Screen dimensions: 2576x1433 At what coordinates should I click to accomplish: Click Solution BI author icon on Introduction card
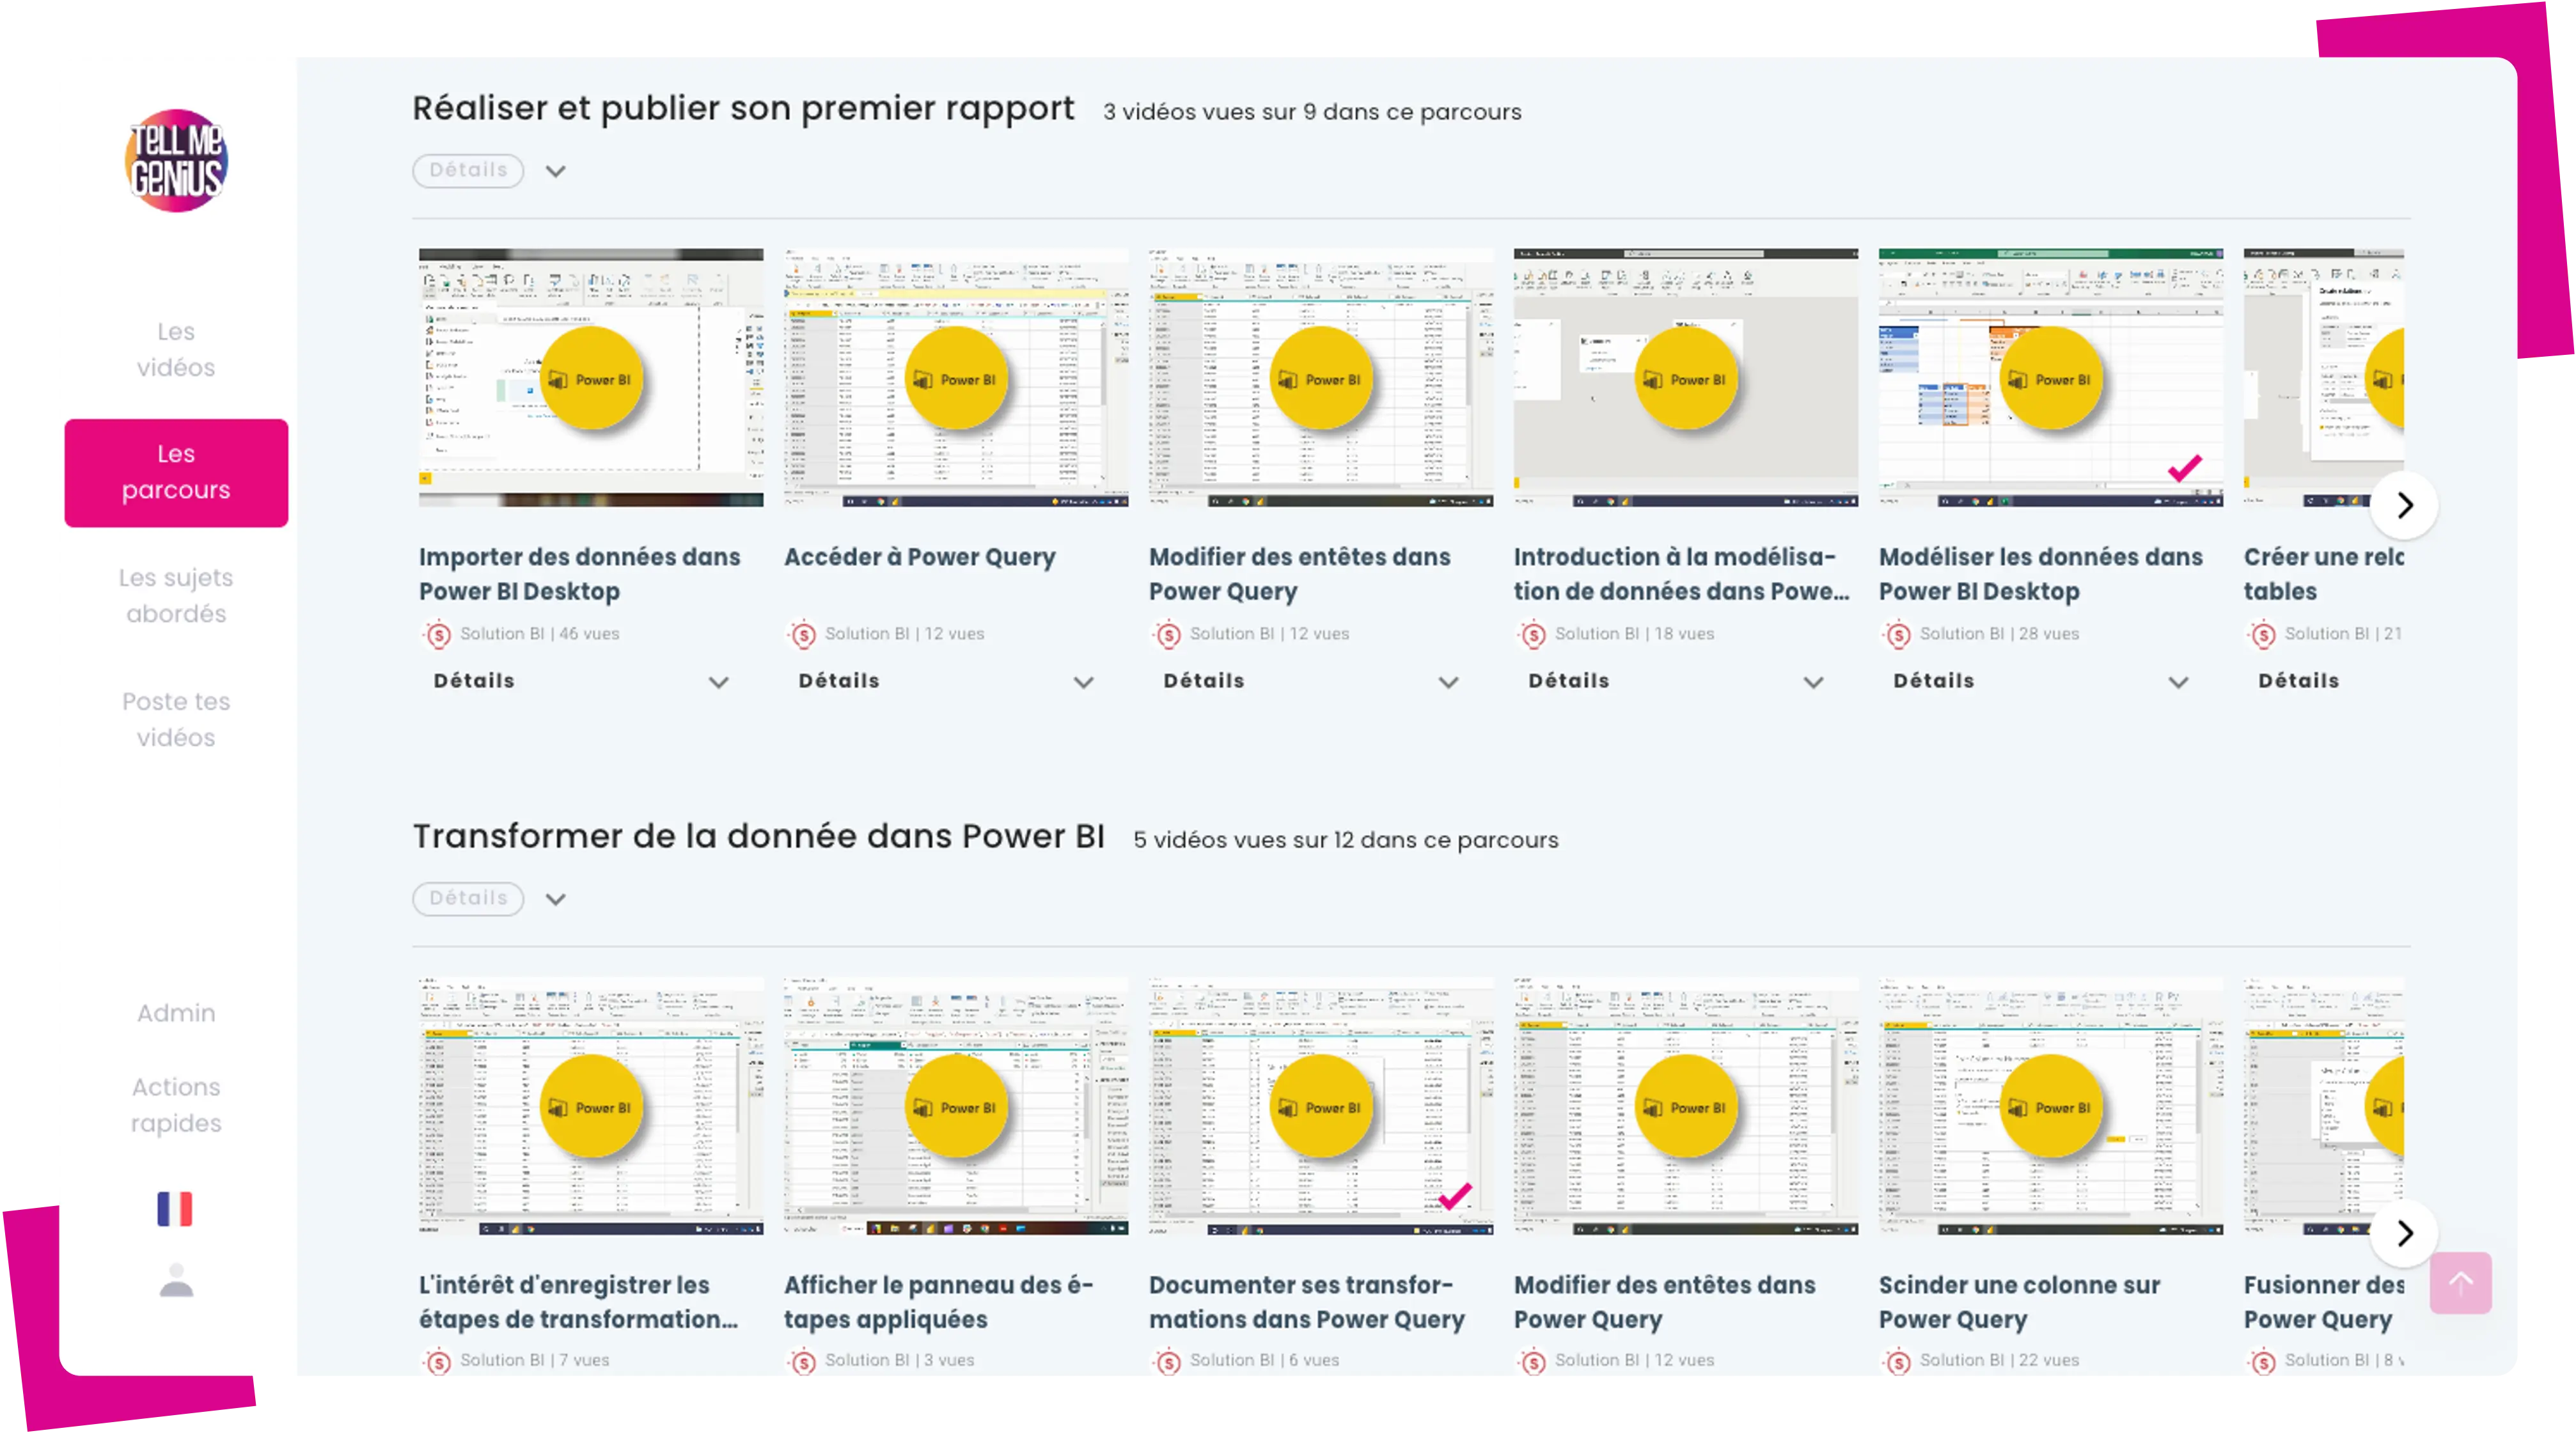(x=1533, y=634)
